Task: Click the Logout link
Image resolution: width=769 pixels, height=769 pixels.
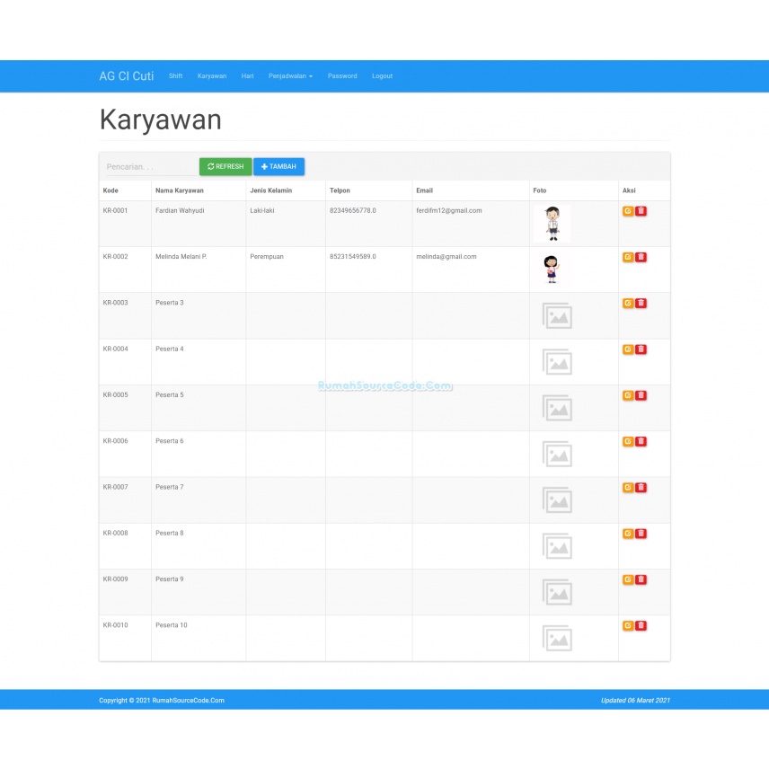Action: [382, 76]
